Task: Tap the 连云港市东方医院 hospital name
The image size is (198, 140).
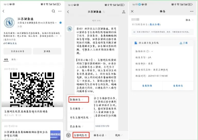Action: pyautogui.click(x=149, y=43)
